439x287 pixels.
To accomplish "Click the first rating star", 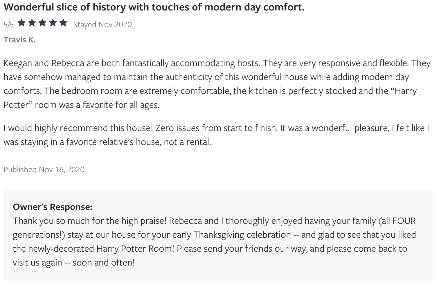I will (21, 23).
